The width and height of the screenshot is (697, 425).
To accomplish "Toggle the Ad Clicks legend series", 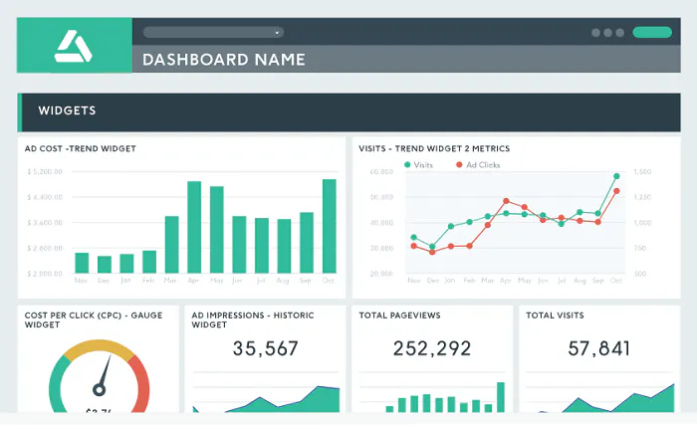I will pyautogui.click(x=478, y=165).
